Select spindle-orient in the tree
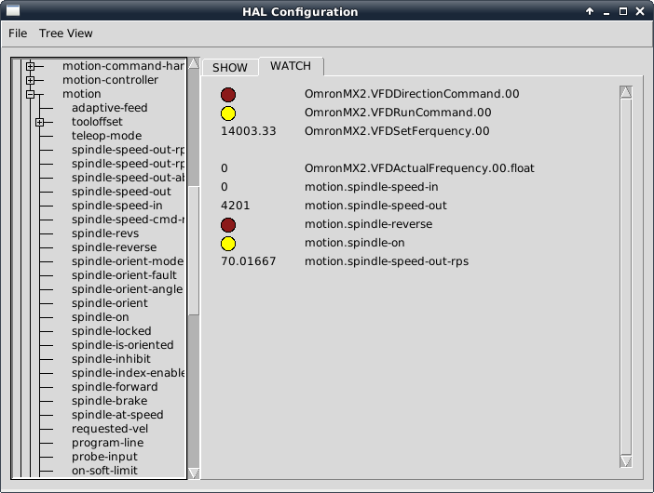The height and width of the screenshot is (493, 654). click(x=110, y=303)
